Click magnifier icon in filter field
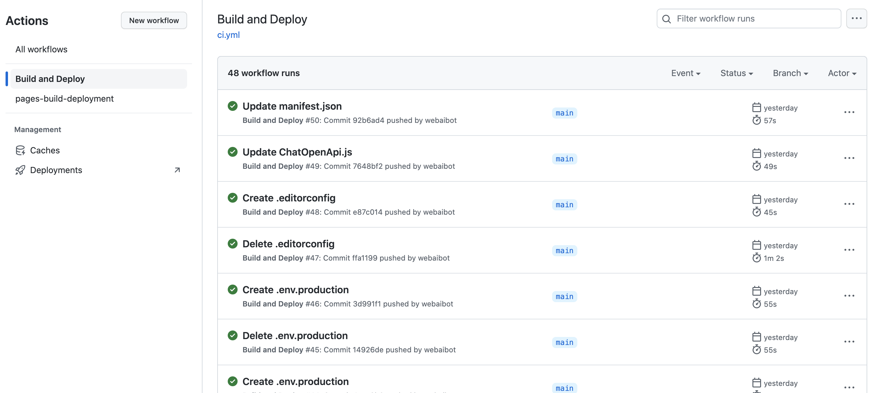This screenshot has height=393, width=874. point(666,19)
